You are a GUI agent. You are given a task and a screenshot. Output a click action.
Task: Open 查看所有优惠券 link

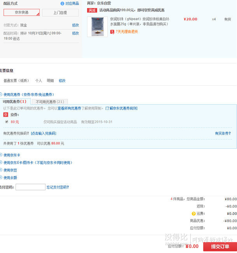[x=69, y=108]
